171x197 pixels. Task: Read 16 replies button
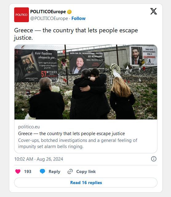click(x=86, y=183)
